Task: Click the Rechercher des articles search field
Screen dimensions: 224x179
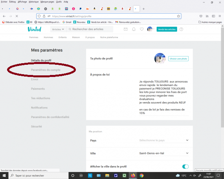Action: (x=90, y=29)
